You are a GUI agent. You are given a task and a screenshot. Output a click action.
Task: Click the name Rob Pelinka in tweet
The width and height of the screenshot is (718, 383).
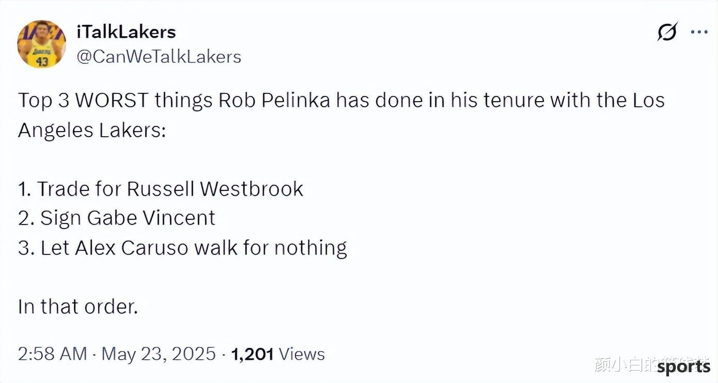(274, 100)
